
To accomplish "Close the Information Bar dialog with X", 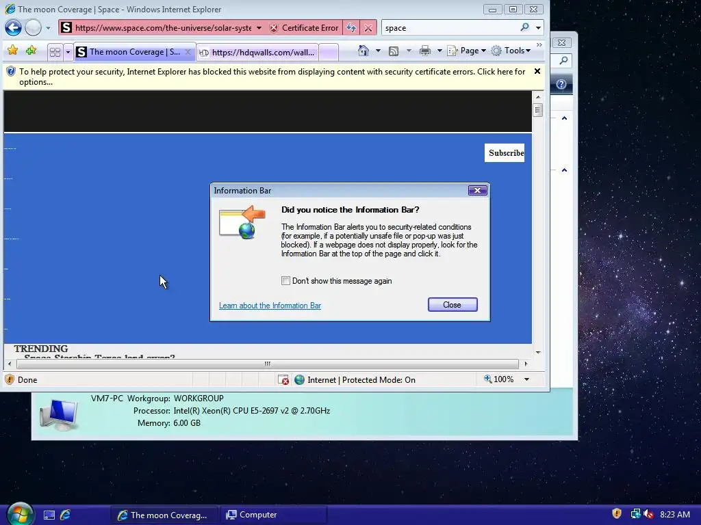I will [x=477, y=191].
